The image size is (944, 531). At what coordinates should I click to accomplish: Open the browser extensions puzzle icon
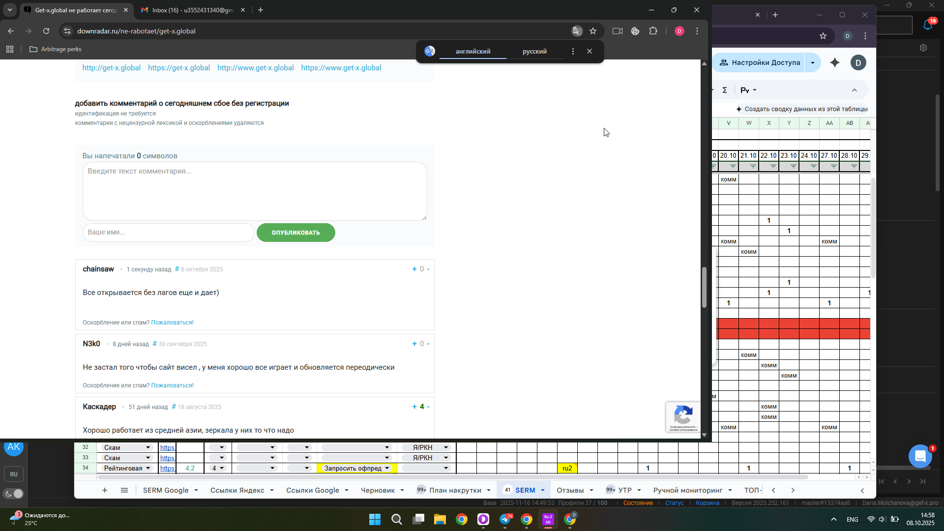[x=653, y=31]
